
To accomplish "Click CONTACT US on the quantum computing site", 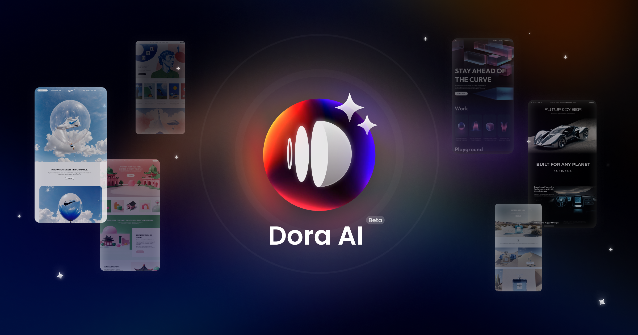I will [507, 41].
